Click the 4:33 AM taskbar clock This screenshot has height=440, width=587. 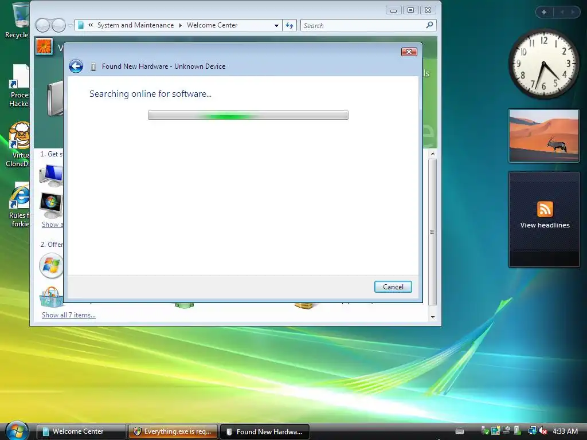565,431
